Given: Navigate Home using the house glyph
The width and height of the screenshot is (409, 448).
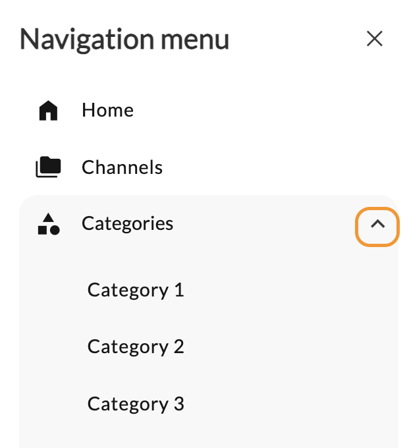Looking at the screenshot, I should [x=48, y=111].
